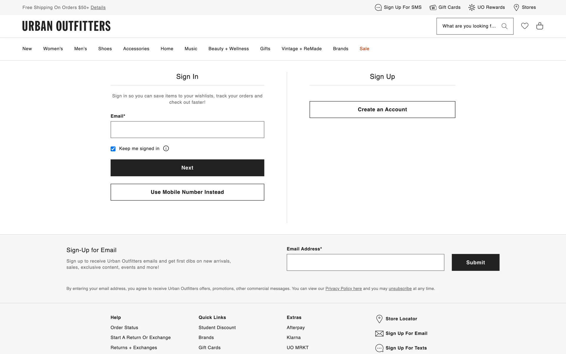This screenshot has height=354, width=566.
Task: Click the Sign Up For SMS chat icon
Action: tap(378, 7)
